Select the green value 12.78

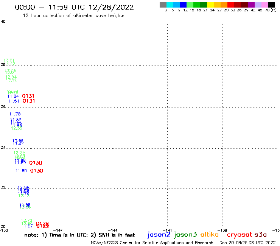tap(27, 220)
